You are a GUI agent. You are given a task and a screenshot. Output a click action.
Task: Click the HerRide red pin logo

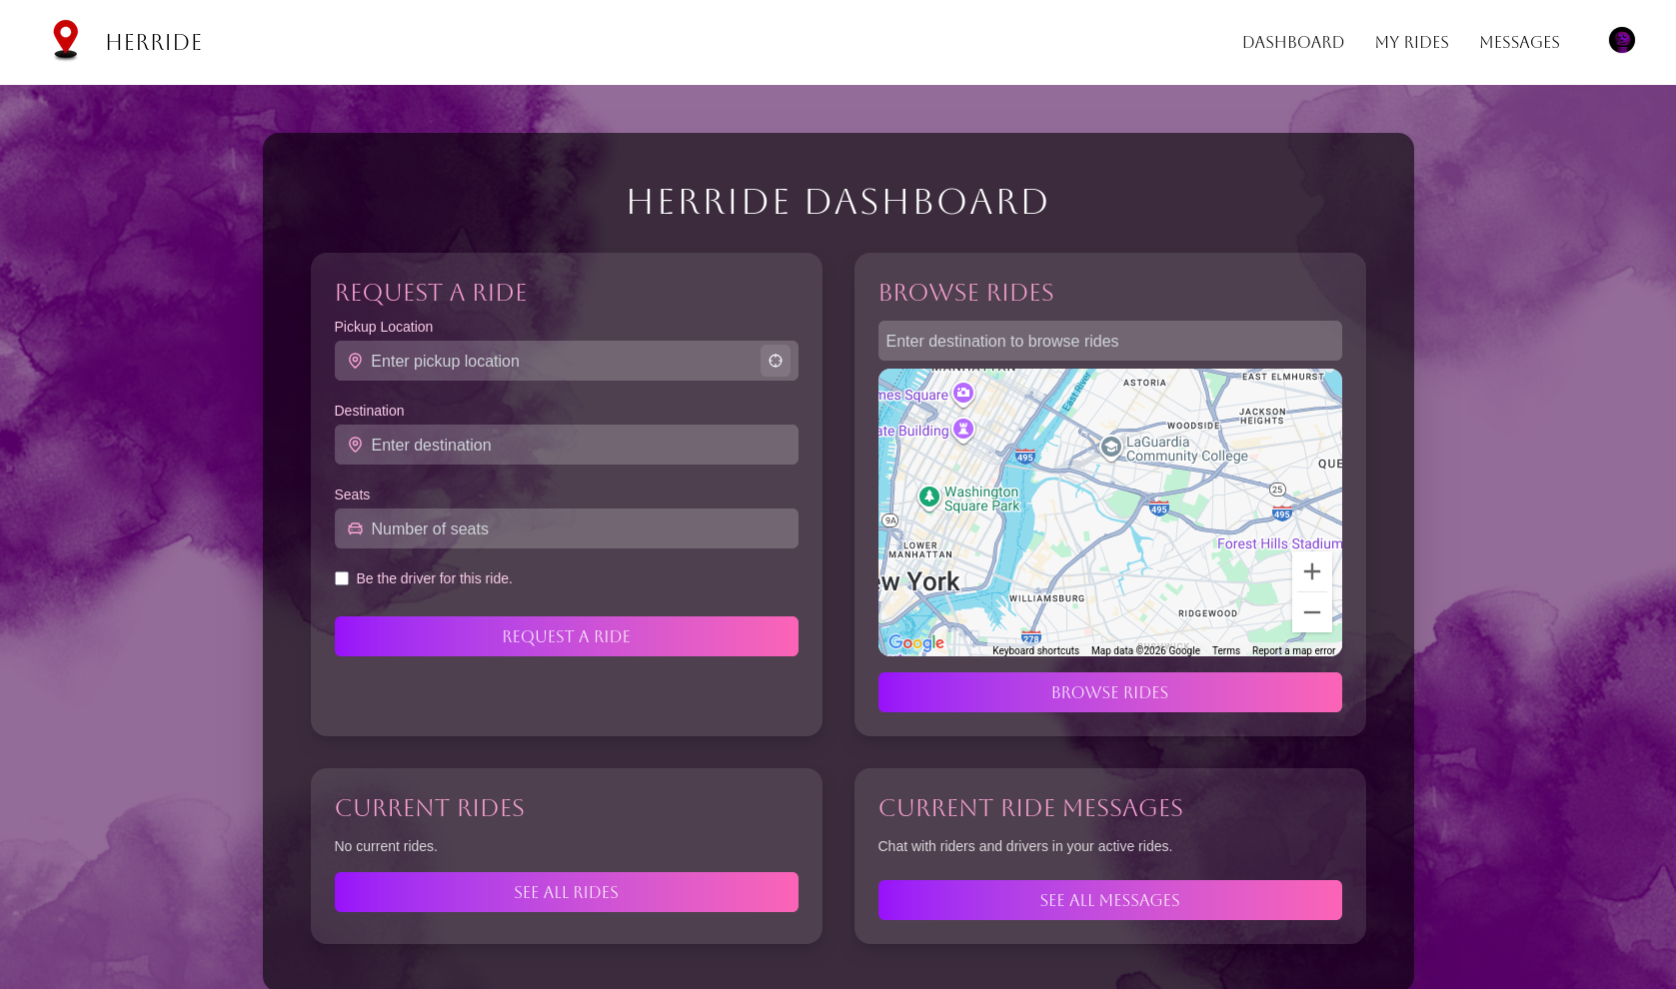(66, 40)
